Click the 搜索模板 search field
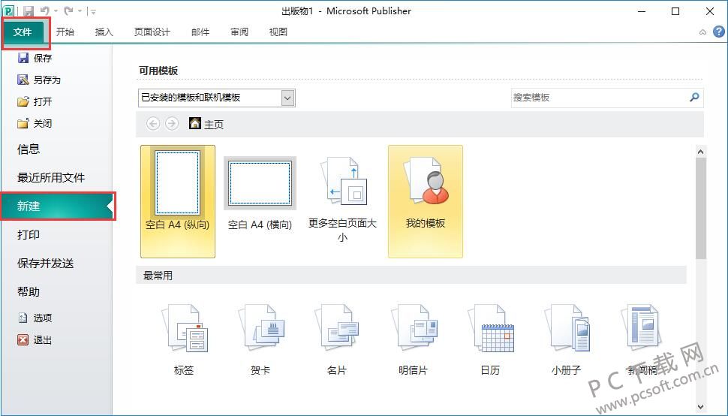Image resolution: width=728 pixels, height=416 pixels. click(x=599, y=98)
